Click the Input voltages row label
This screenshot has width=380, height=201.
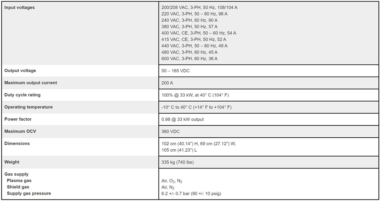[x=19, y=8]
